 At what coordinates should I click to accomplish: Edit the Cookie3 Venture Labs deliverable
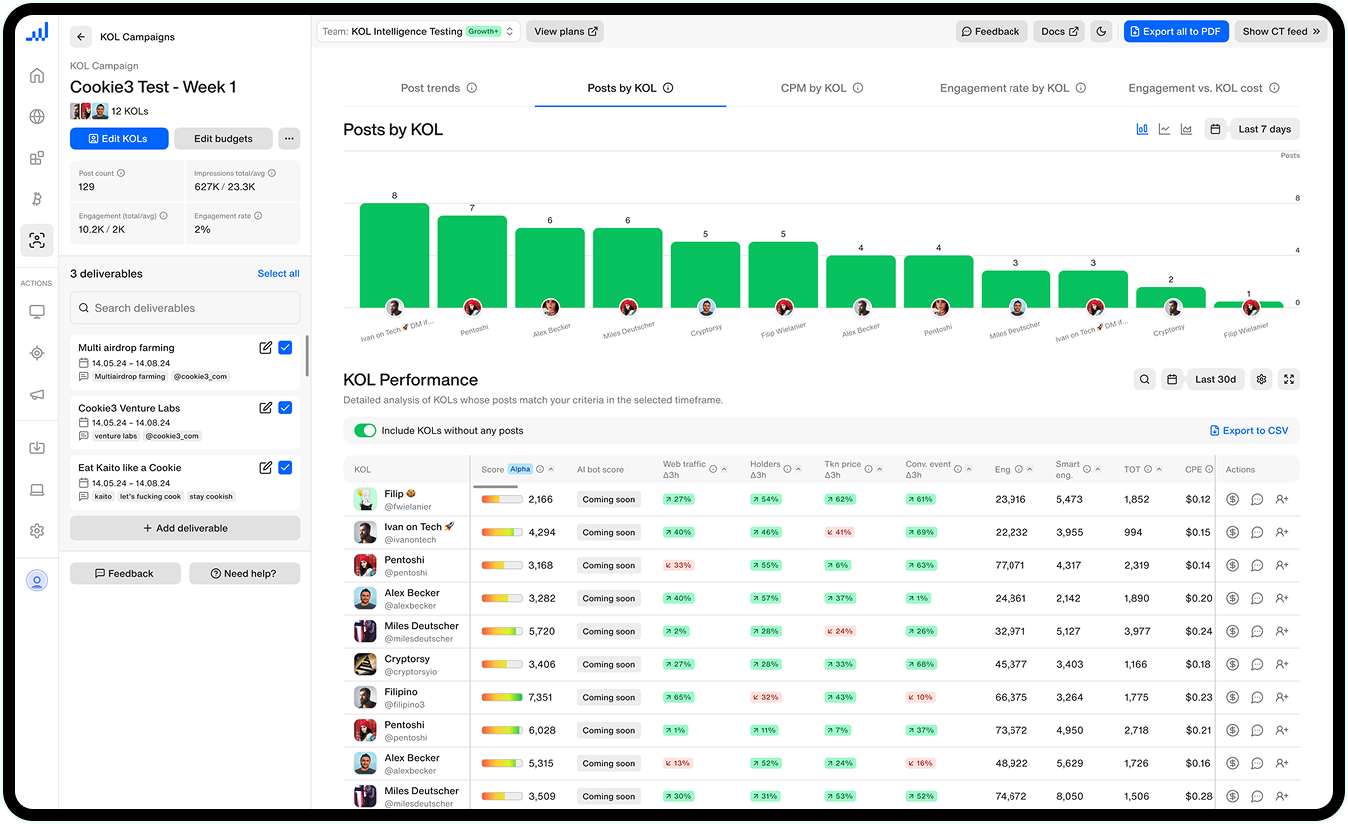(x=265, y=408)
